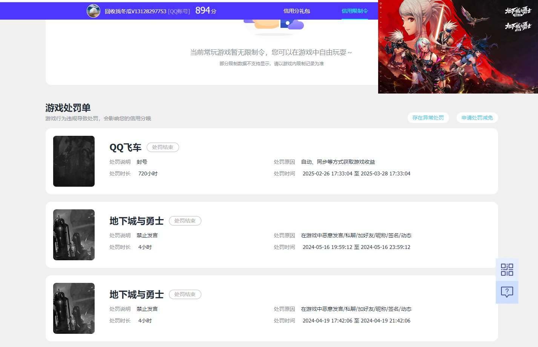Image resolution: width=538 pixels, height=347 pixels.
Task: Click the 存在异常处罚 button
Action: 428,118
